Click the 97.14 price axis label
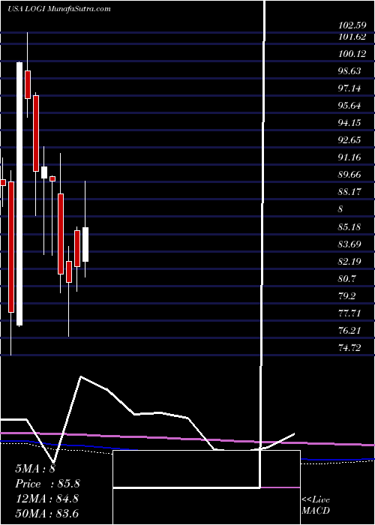The image size is (375, 525). 349,88
